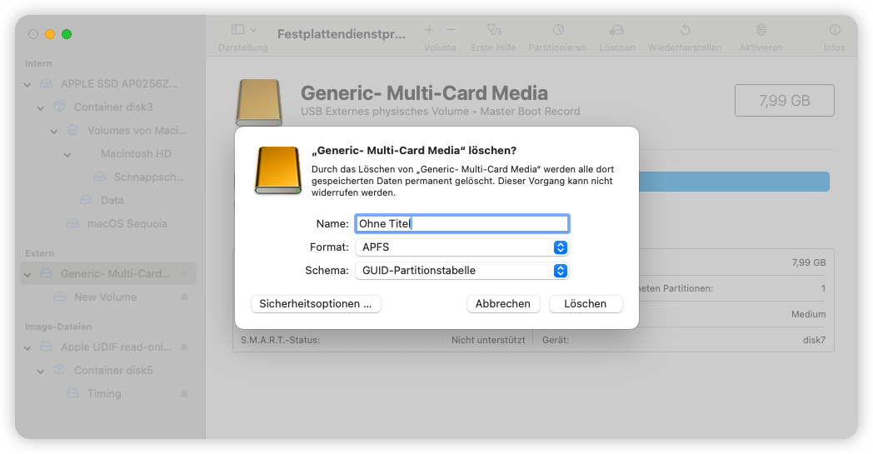Choose the Wiederherstellen toolbar icon
873x454 pixels.
coord(686,29)
